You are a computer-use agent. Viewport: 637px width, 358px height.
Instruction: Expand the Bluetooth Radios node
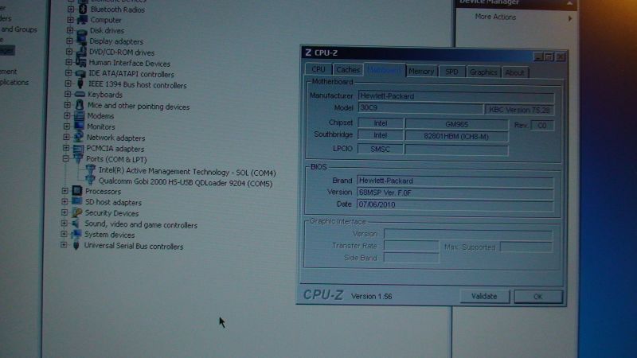[x=71, y=9]
